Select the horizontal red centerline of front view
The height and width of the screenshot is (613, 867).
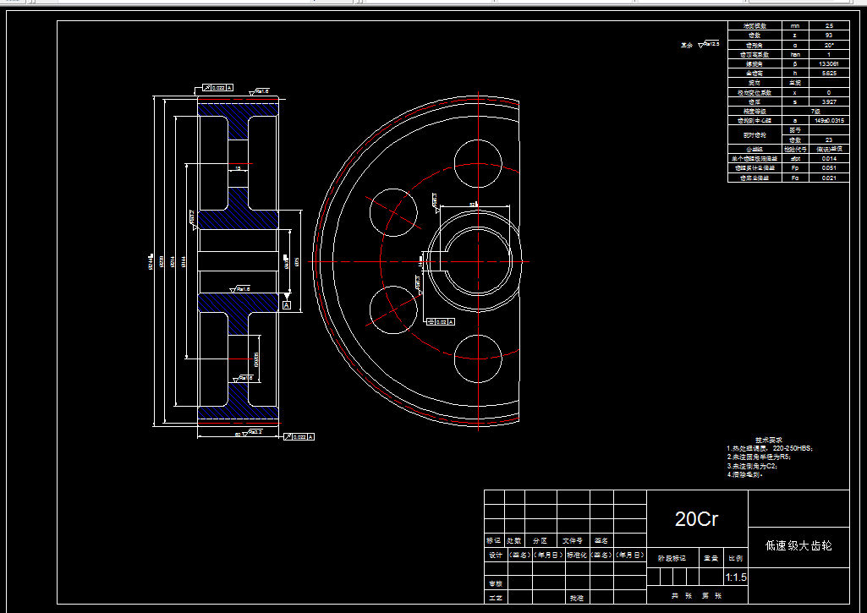[419, 262]
